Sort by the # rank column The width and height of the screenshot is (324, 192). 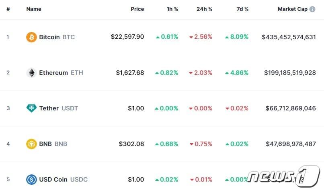point(8,9)
